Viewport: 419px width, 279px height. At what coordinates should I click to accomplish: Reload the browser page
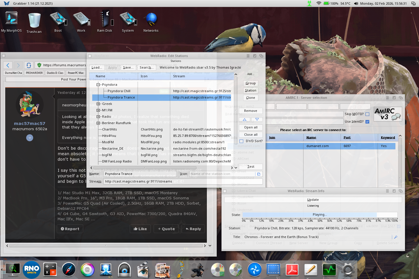tap(29, 65)
